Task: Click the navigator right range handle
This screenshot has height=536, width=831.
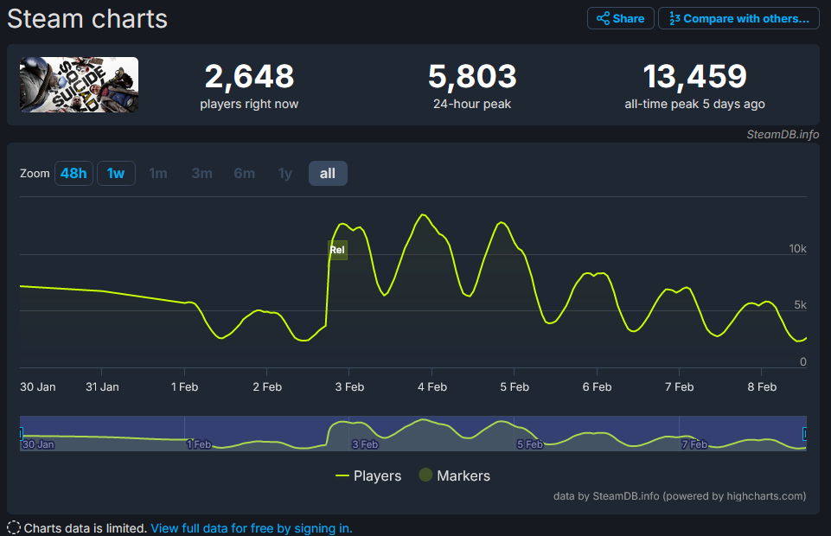Action: click(804, 434)
